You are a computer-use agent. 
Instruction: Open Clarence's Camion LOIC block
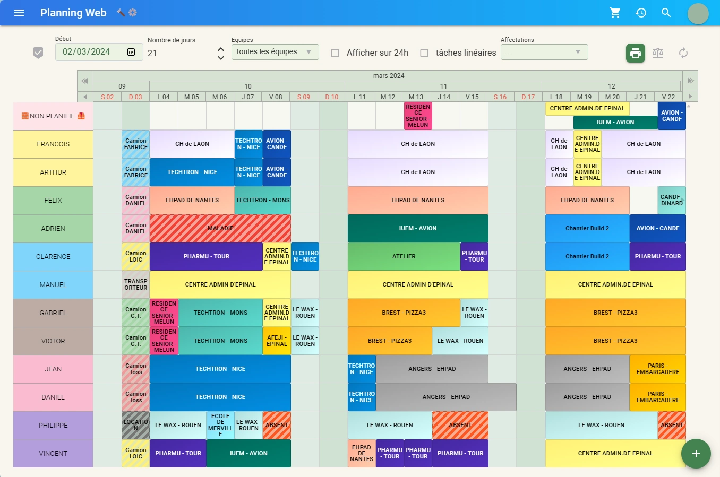pos(136,257)
